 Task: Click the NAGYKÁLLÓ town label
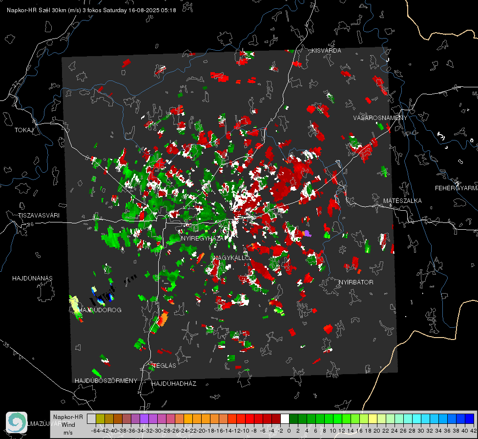coord(232,258)
